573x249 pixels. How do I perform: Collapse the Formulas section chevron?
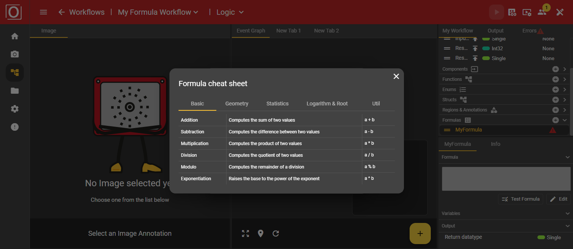coord(564,120)
